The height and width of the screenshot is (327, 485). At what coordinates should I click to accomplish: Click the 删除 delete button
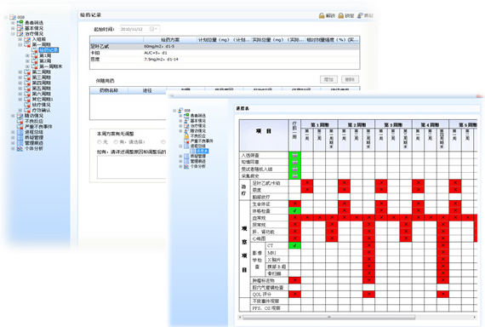(x=350, y=79)
